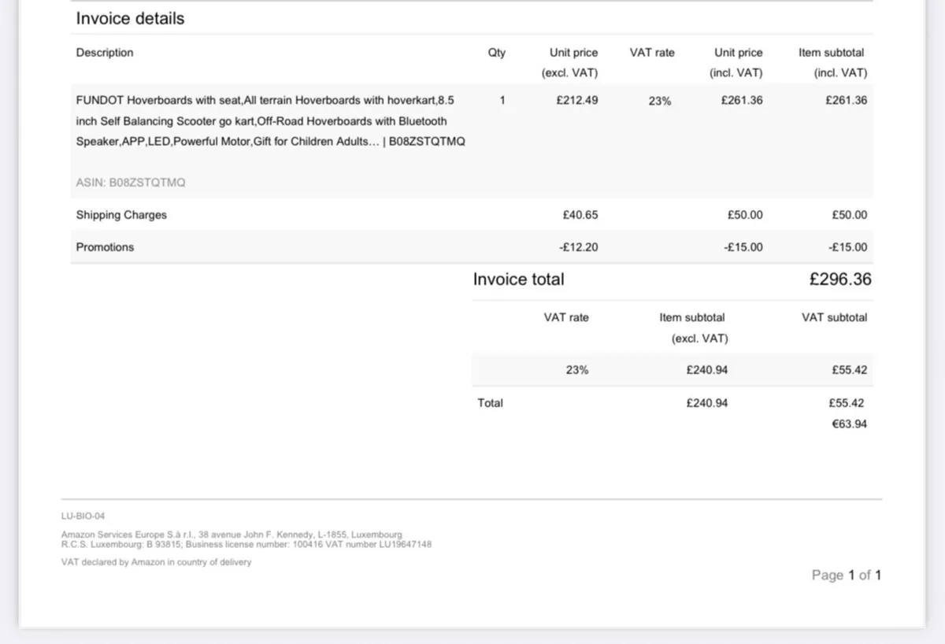The width and height of the screenshot is (945, 644).
Task: Click the quantity value 1 in the product row
Action: tap(502, 101)
